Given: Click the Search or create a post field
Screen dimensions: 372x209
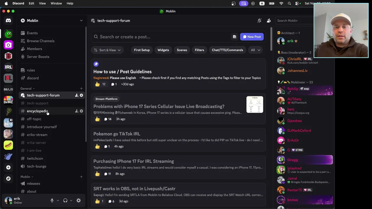Looking at the screenshot, I should pyautogui.click(x=161, y=37).
